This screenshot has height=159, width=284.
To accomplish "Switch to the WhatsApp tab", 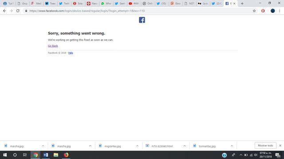I will click(x=106, y=4).
